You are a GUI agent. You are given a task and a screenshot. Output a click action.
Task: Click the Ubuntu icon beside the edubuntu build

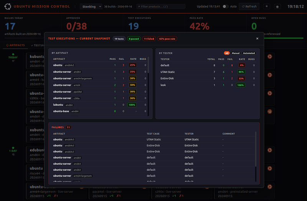(270, 150)
